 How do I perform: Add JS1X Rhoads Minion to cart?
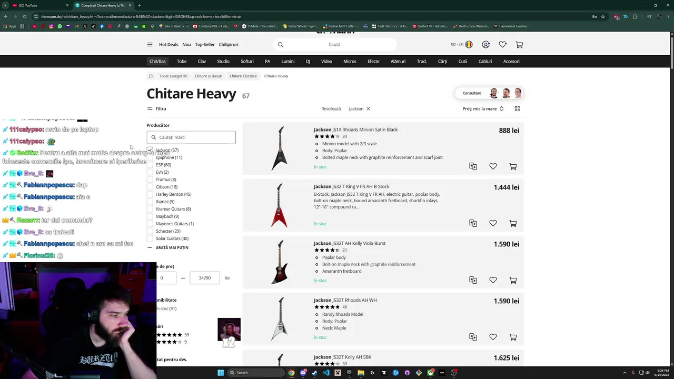[x=513, y=166]
